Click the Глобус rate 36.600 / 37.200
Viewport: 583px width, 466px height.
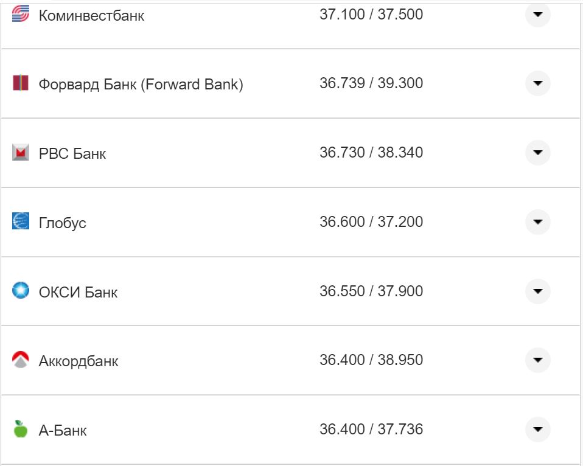371,222
